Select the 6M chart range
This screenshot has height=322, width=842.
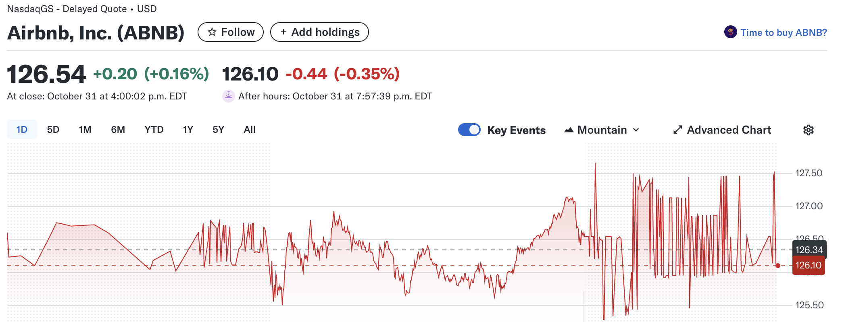click(x=118, y=130)
